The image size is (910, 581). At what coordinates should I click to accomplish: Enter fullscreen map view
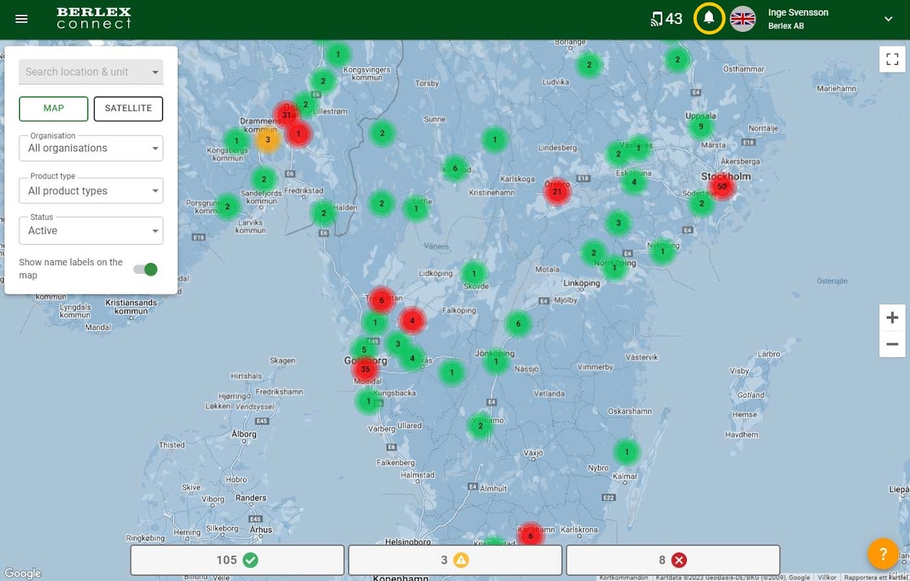click(892, 59)
